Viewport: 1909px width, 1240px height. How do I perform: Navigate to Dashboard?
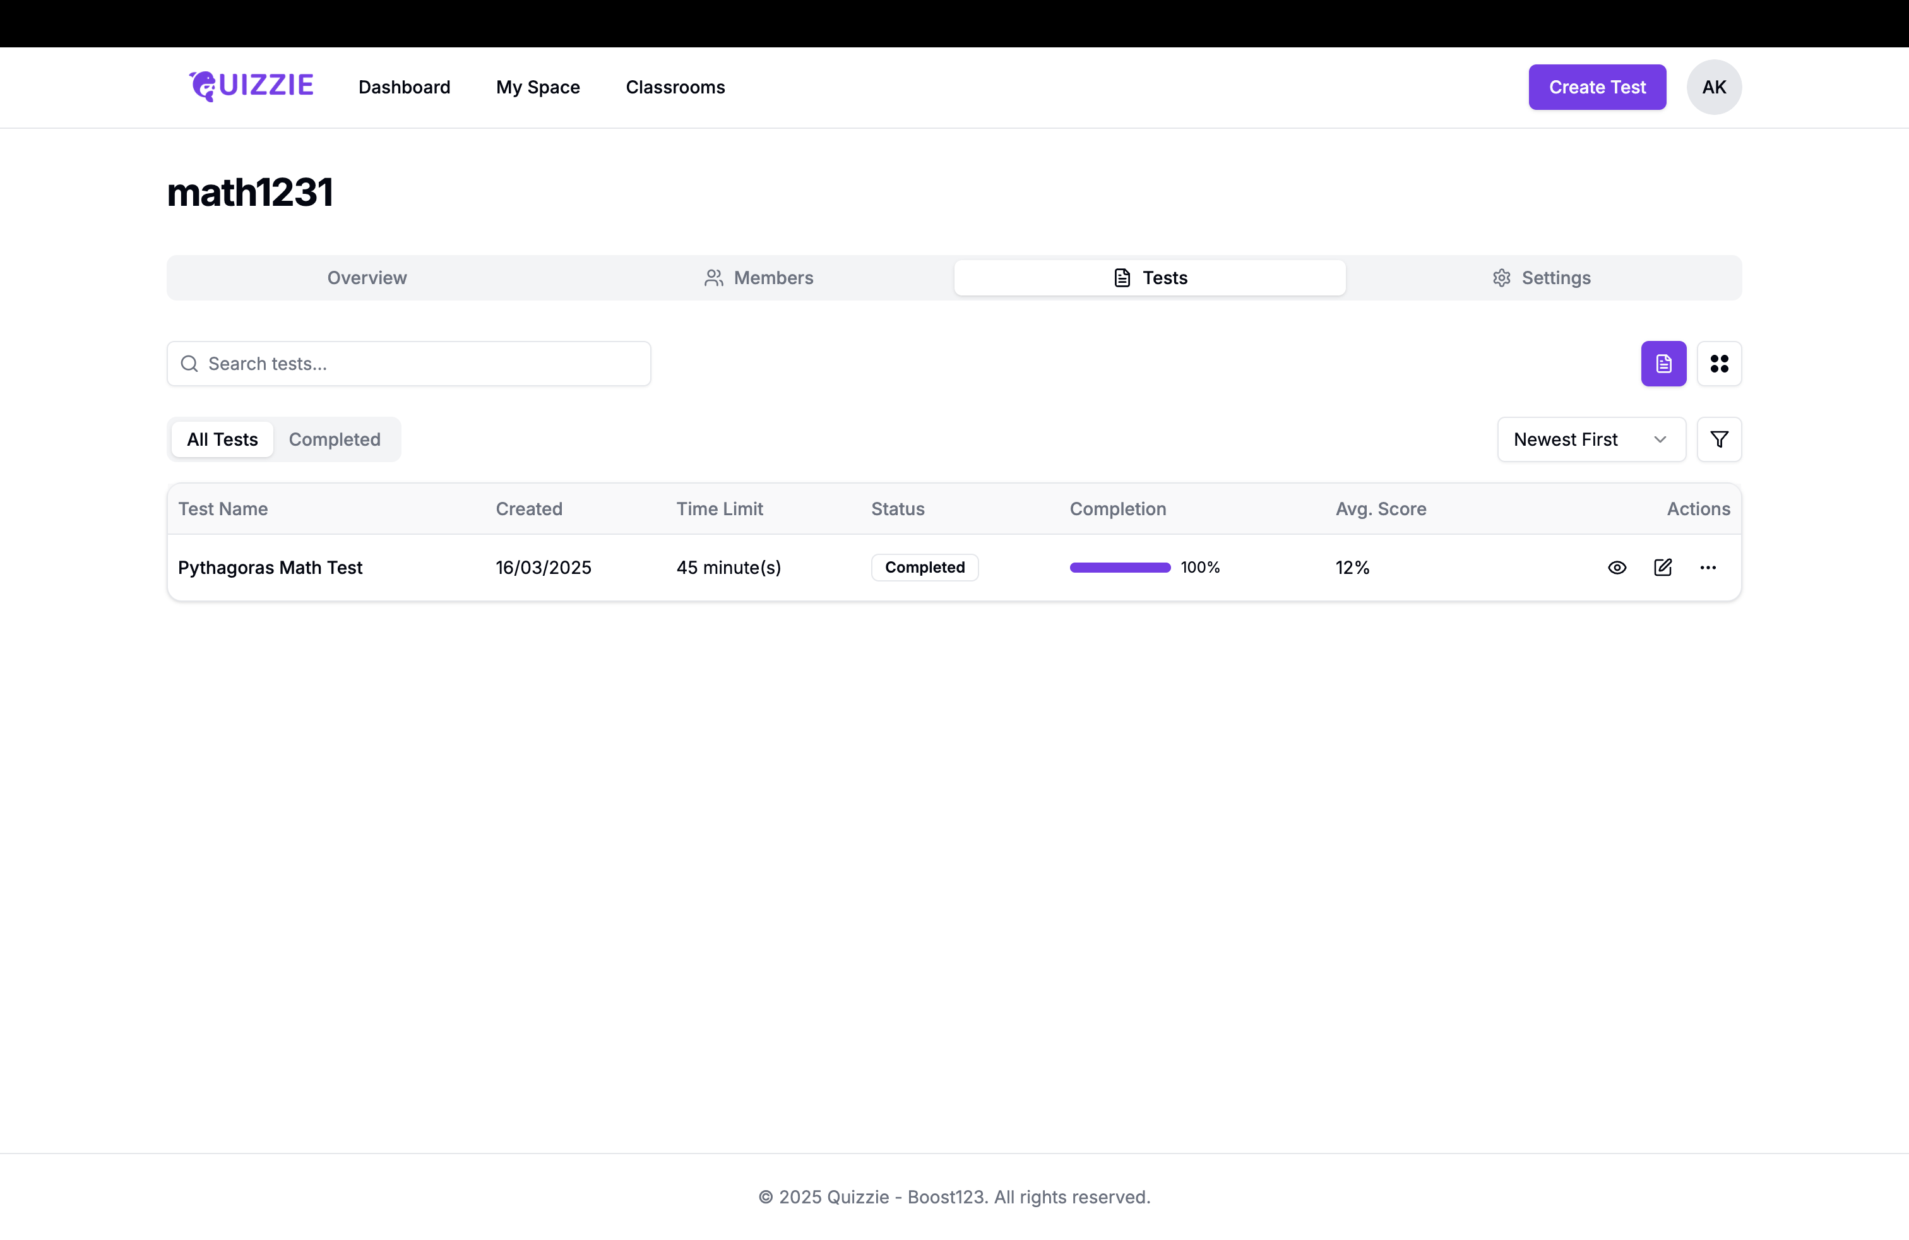coord(404,86)
